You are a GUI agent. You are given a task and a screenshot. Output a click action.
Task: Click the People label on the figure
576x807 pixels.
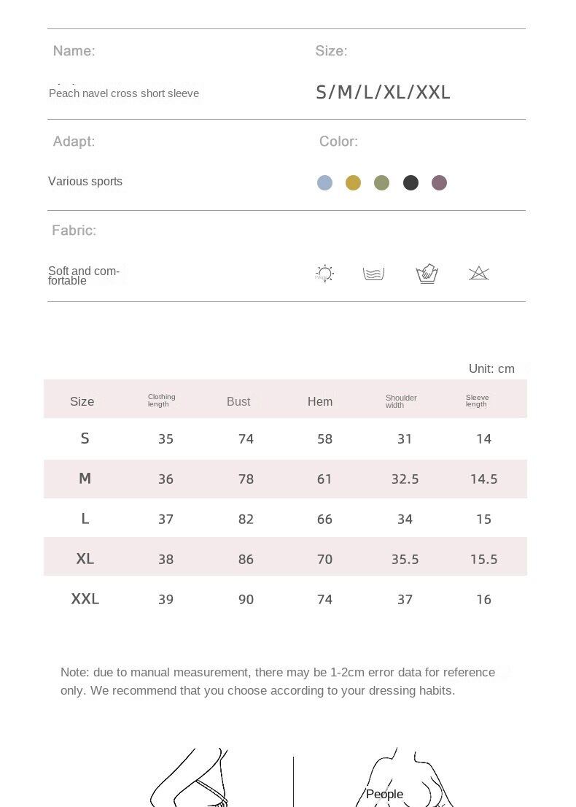point(384,794)
